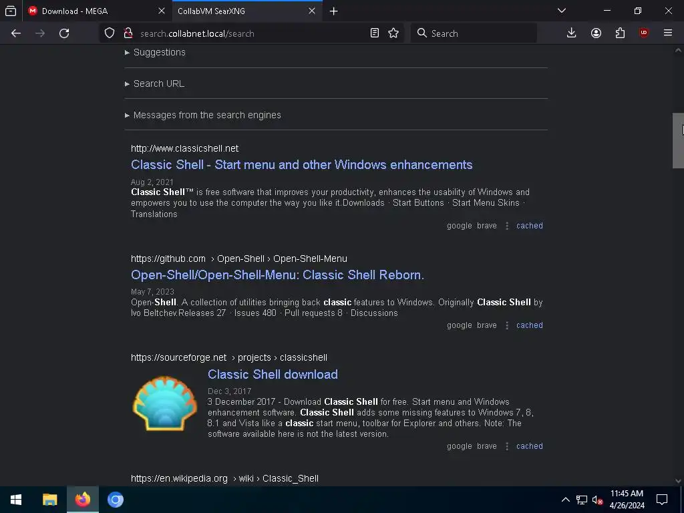Open the Firefox application menu
Viewport: 684px width, 513px height.
tap(668, 33)
